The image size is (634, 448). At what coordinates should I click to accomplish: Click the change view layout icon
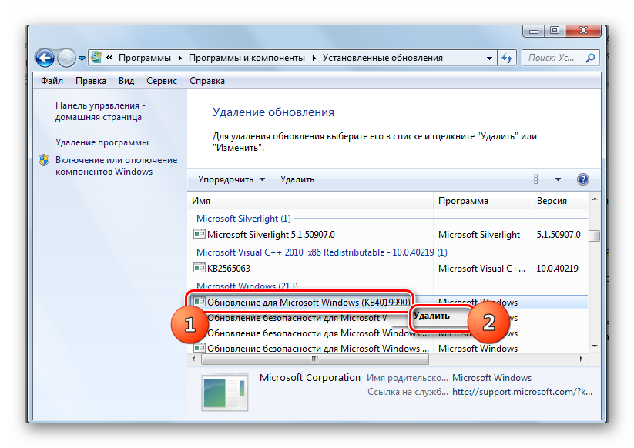[540, 179]
